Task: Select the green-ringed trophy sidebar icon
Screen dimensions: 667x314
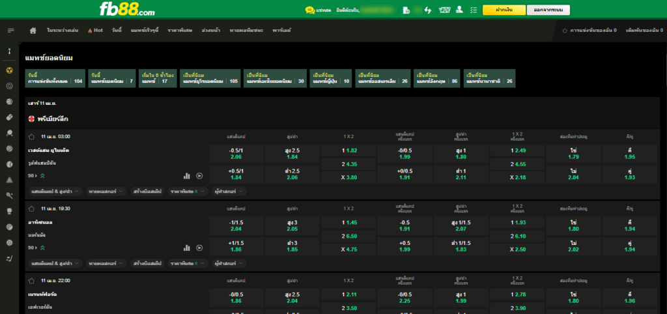Action: 9,51
